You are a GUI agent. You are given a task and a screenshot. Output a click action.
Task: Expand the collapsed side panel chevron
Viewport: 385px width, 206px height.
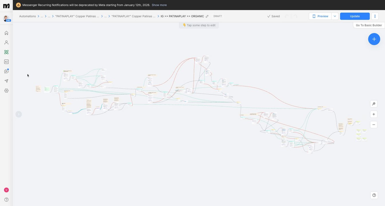[19, 114]
